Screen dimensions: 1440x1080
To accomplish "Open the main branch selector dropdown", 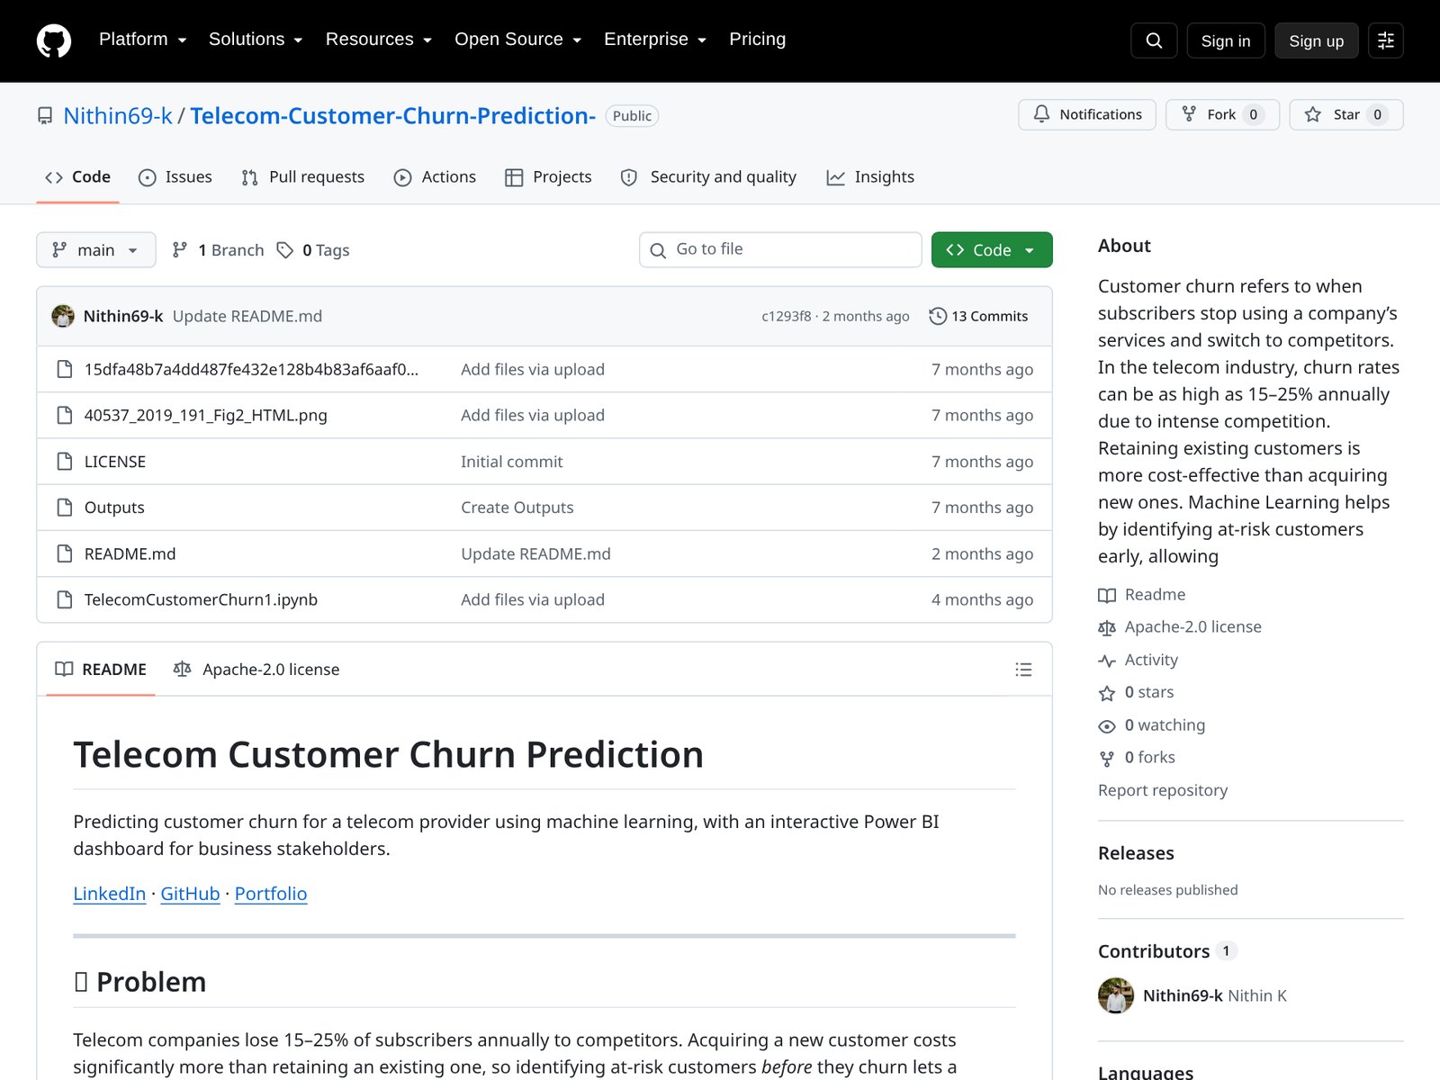I will (96, 250).
